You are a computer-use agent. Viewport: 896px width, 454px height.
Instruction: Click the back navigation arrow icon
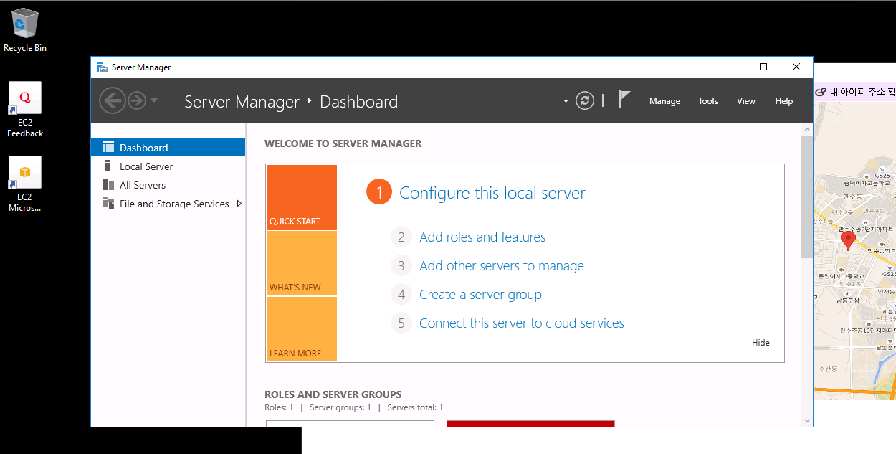112,100
